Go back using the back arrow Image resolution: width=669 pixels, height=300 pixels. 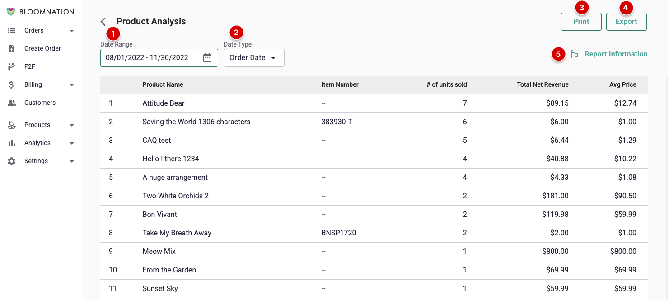click(103, 21)
